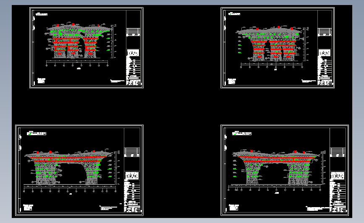Pick the white heading label in top-left sheet

pyautogui.click(x=42, y=14)
